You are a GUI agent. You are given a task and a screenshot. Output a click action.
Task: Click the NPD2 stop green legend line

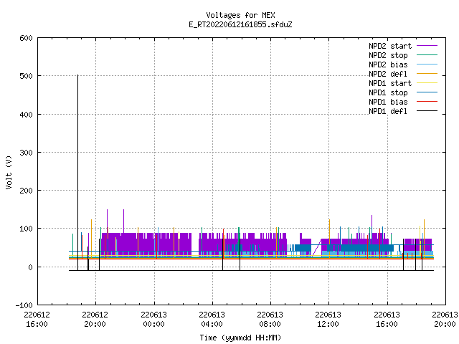(x=427, y=55)
